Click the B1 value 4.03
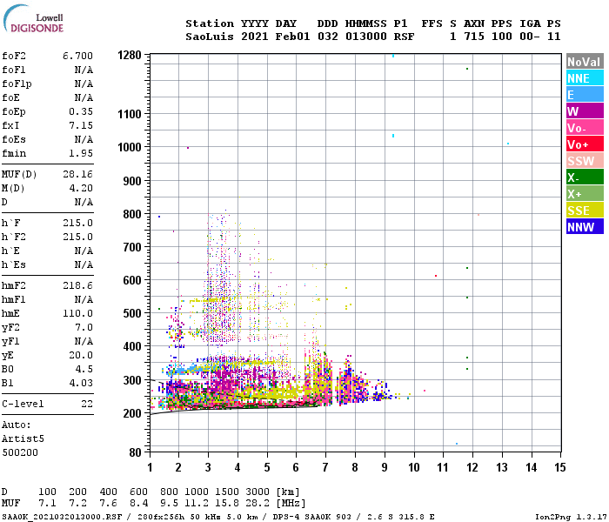Viewport: 609px width, 522px height. point(81,383)
